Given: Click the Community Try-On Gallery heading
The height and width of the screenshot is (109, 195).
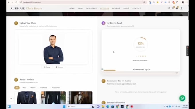Looking at the screenshot, I should tap(119, 81).
